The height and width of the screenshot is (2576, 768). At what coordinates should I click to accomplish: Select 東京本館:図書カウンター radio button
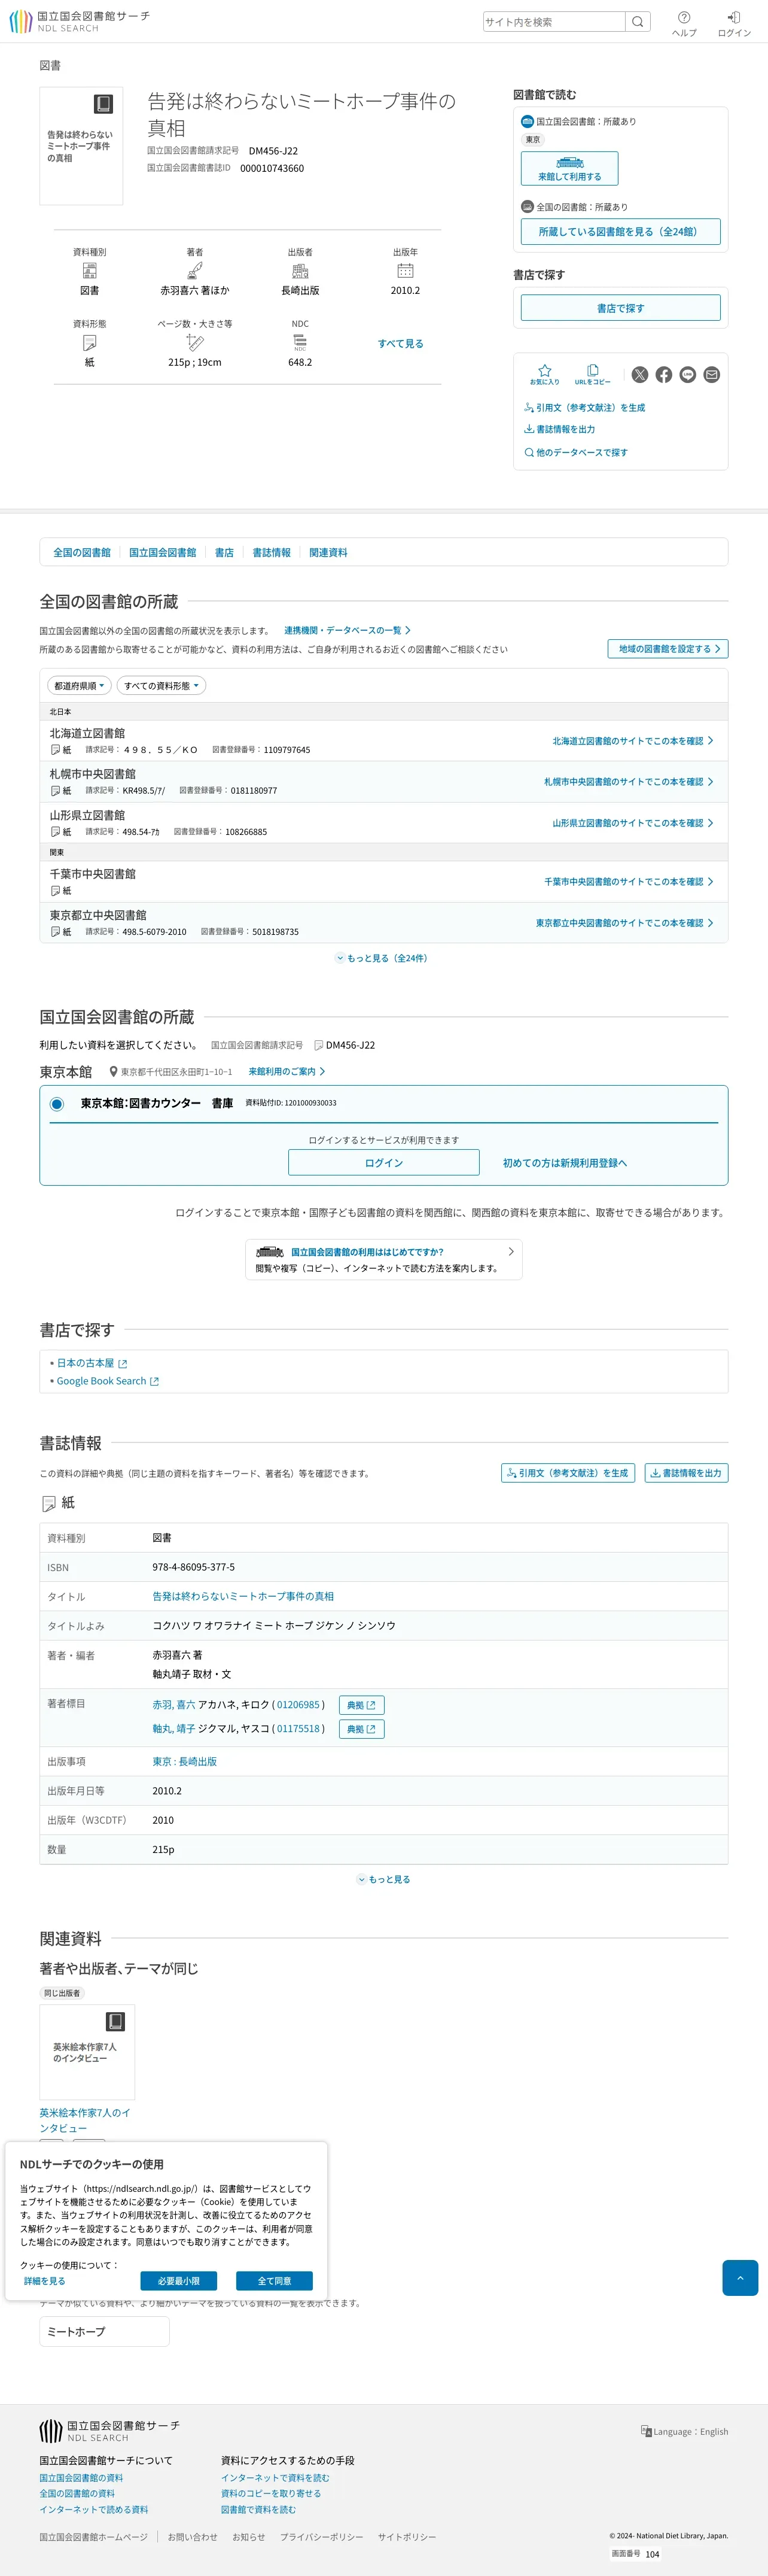point(57,1104)
